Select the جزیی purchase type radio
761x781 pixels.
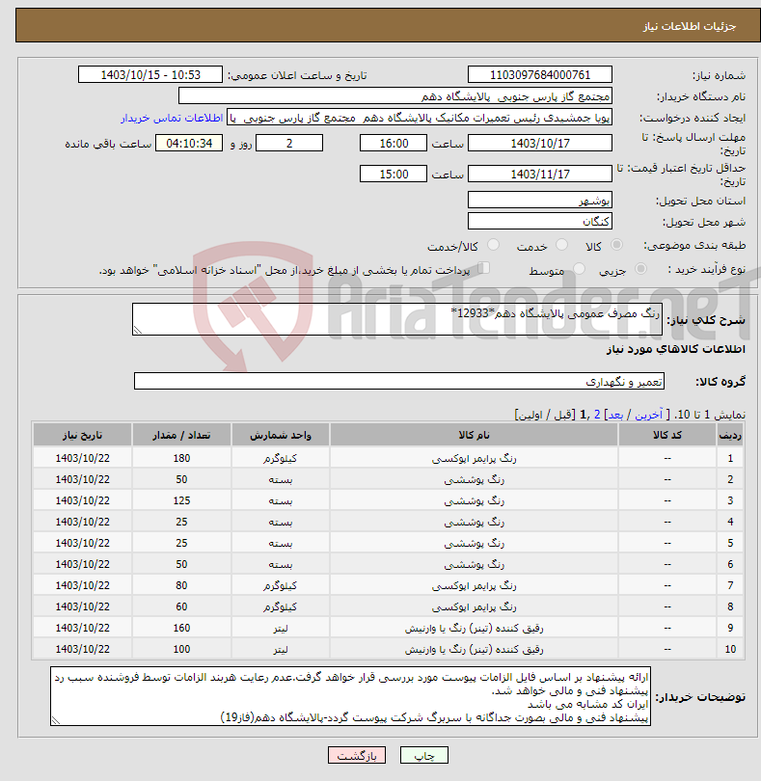point(640,269)
